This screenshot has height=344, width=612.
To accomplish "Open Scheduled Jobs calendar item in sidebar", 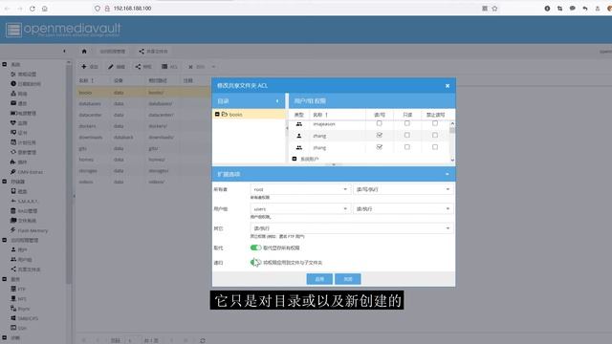I will 23,142.
